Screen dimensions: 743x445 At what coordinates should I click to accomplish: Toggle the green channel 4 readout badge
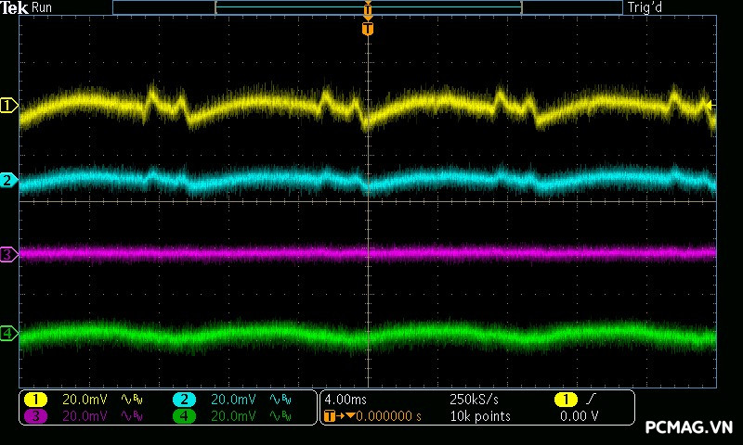(184, 416)
